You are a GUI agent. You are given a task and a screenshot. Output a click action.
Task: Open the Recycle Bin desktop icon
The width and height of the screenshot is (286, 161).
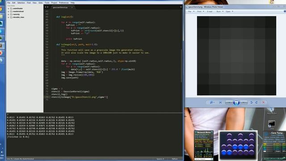pos(271,111)
